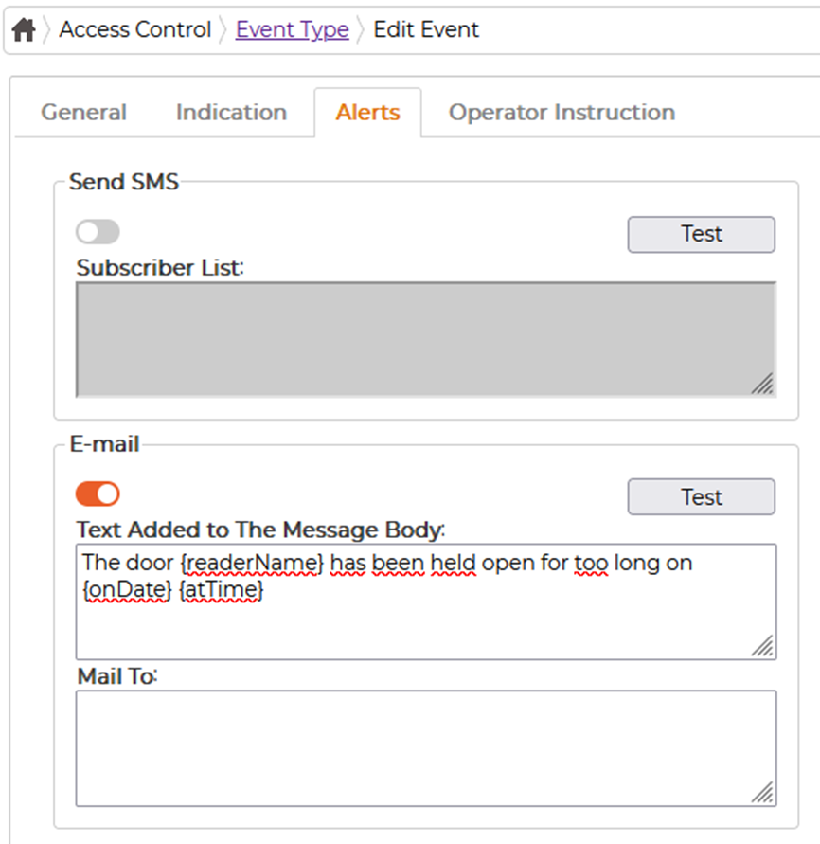Viewport: 820px width, 844px height.
Task: Click the Edit Event breadcrumb
Action: [x=426, y=29]
